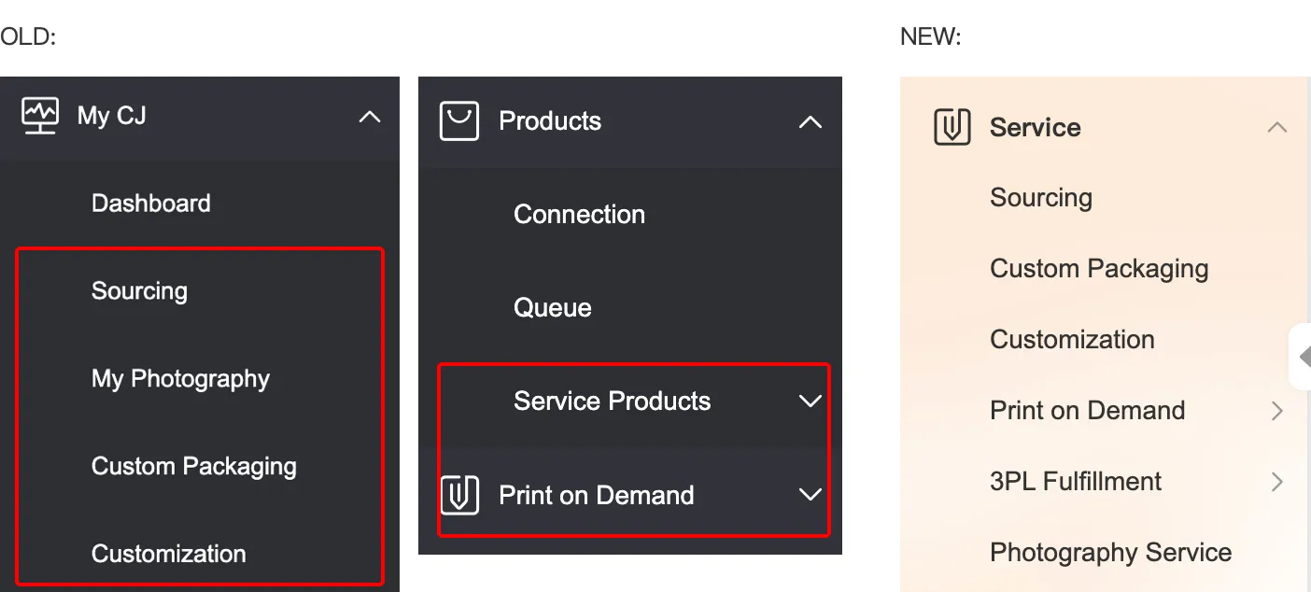1311x592 pixels.
Task: Click the sidebar collapse arrow handle on right edge
Action: click(x=1302, y=356)
